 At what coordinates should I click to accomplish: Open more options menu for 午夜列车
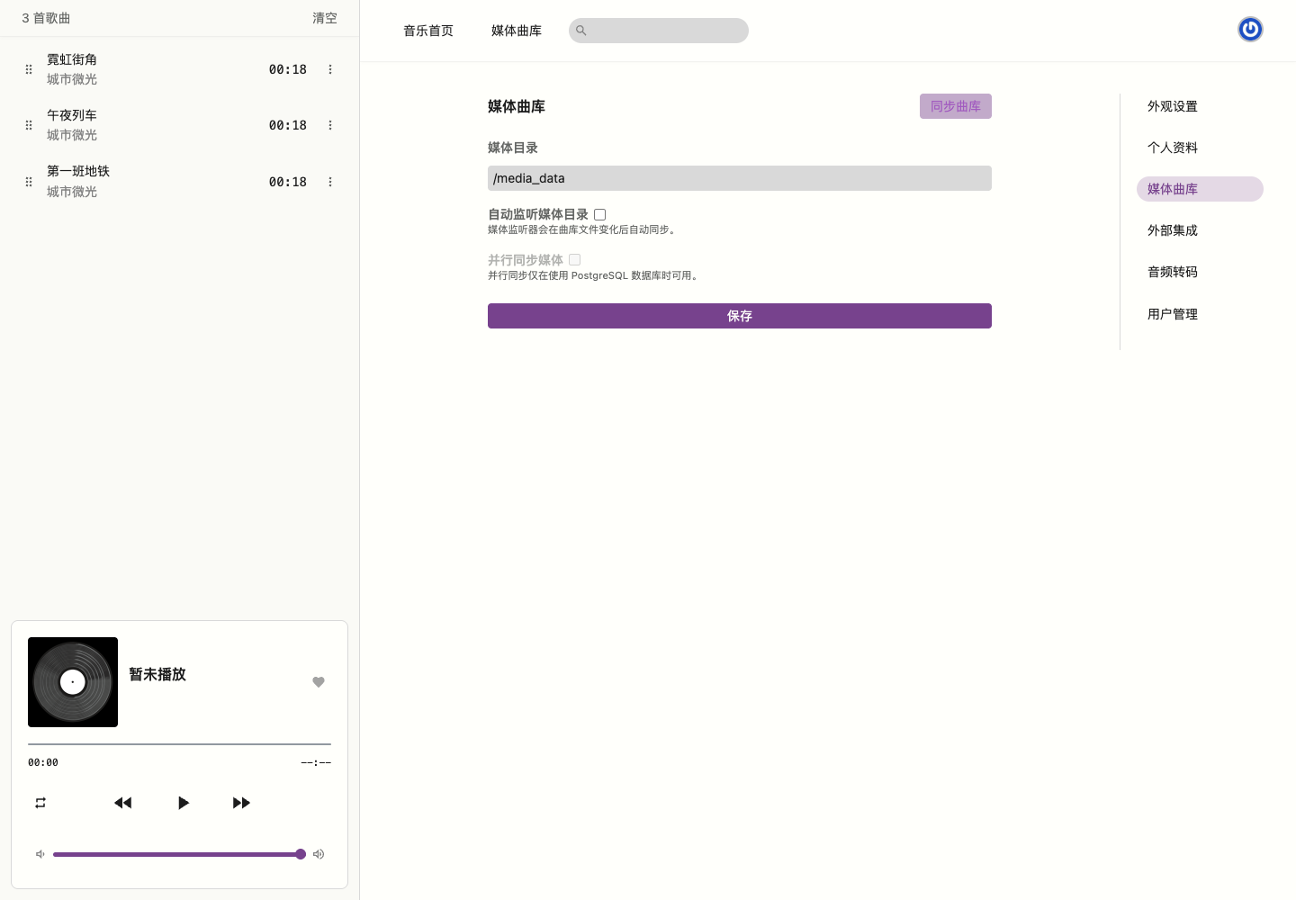(x=330, y=125)
